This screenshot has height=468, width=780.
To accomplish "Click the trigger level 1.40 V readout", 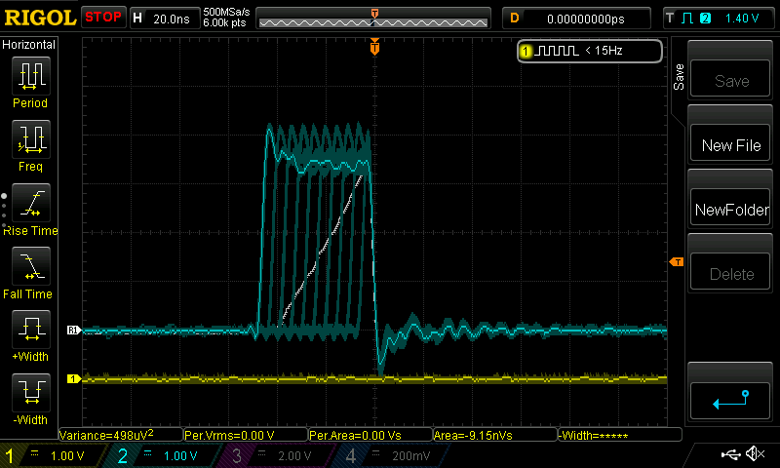I will (x=742, y=19).
